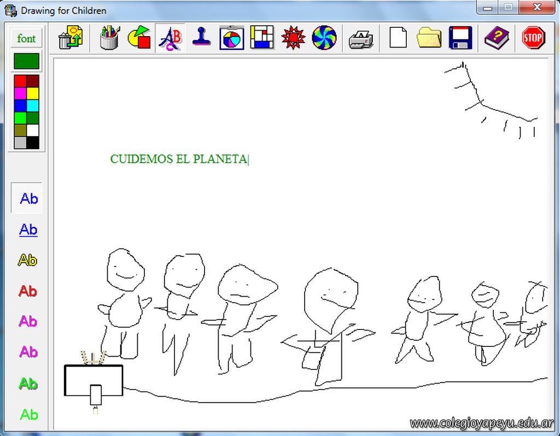Select the red starburst effects tool
560x436 pixels.
293,38
